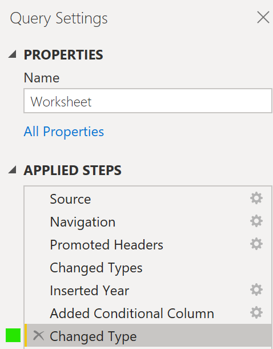Click the Worksheet name input field
273x349 pixels.
click(x=148, y=101)
